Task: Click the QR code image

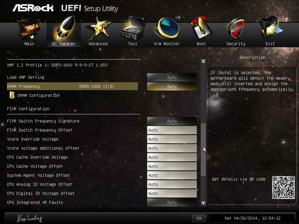Action: (x=284, y=187)
